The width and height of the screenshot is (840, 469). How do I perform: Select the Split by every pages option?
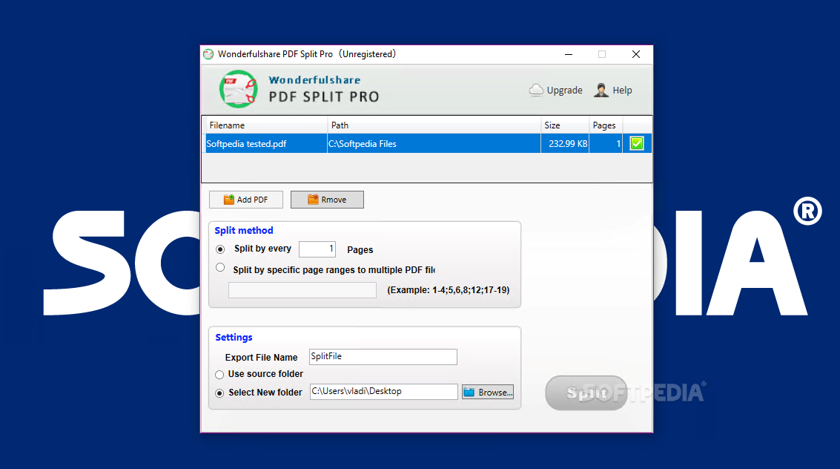tap(220, 249)
